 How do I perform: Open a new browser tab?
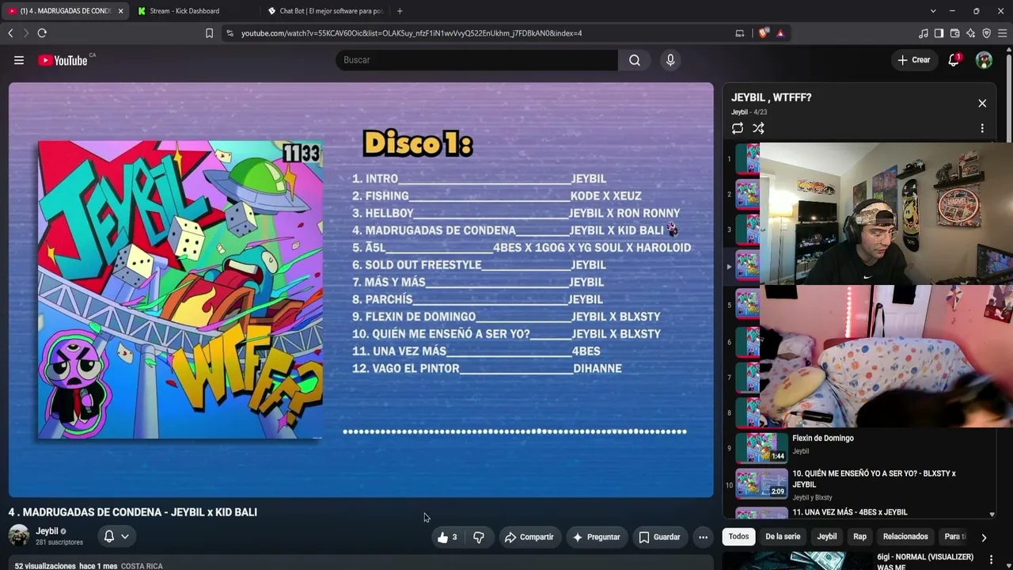pyautogui.click(x=400, y=11)
